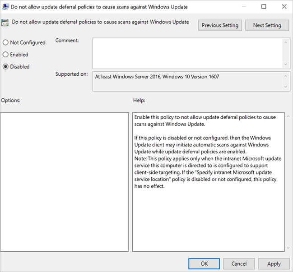Click the Help pane scroll up arrow

[x=288, y=116]
